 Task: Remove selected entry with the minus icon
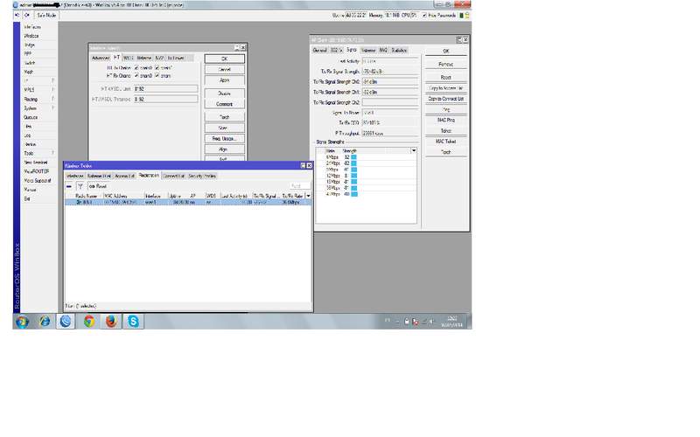69,186
